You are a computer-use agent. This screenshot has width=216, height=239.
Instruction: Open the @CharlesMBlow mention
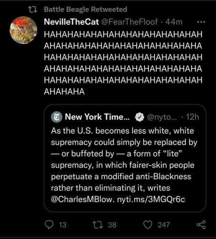(82, 199)
